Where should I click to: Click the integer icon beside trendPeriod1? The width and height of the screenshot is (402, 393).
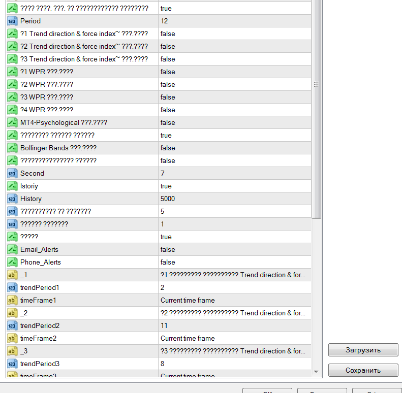tap(12, 287)
